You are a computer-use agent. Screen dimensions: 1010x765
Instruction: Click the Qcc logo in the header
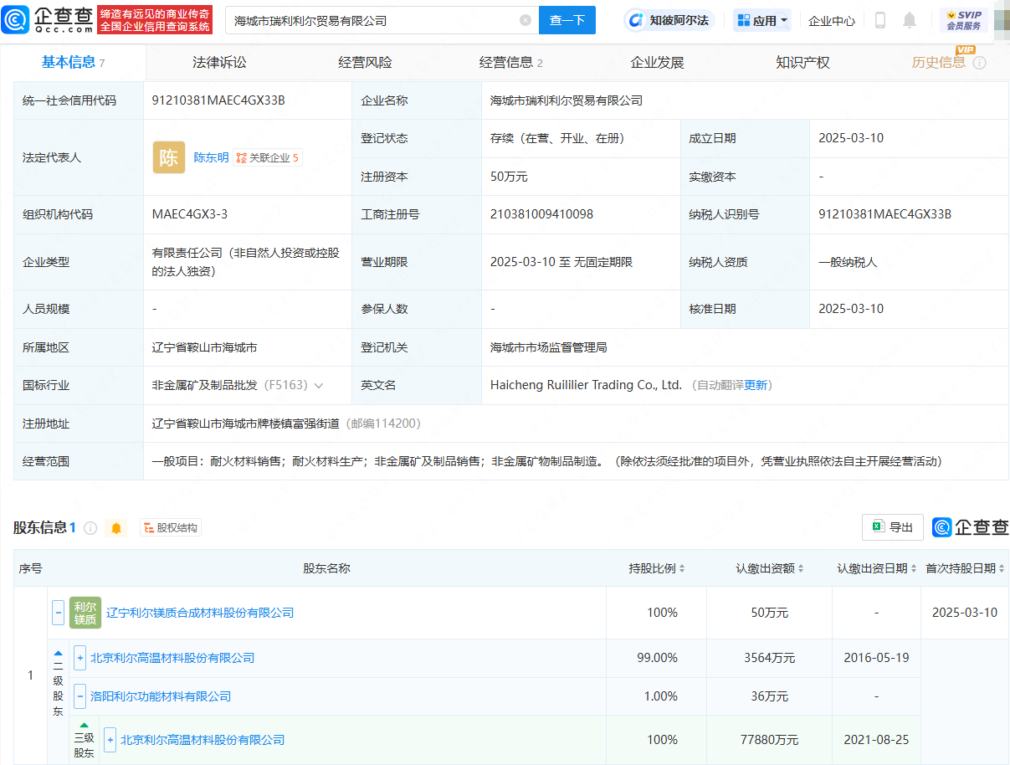point(48,19)
